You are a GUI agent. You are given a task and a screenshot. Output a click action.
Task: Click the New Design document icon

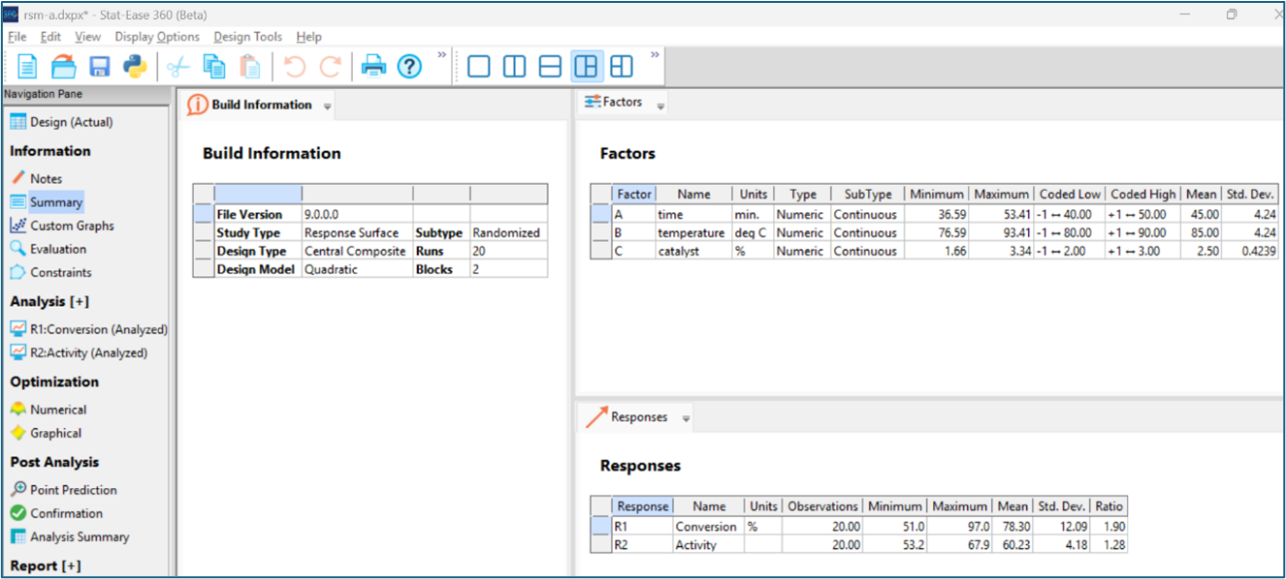pyautogui.click(x=28, y=67)
